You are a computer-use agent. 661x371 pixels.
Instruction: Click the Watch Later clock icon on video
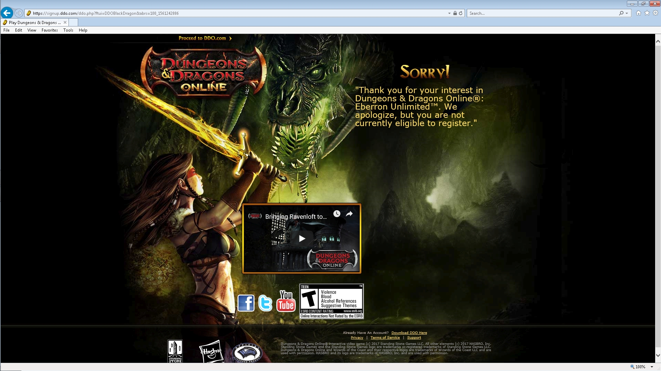click(337, 214)
